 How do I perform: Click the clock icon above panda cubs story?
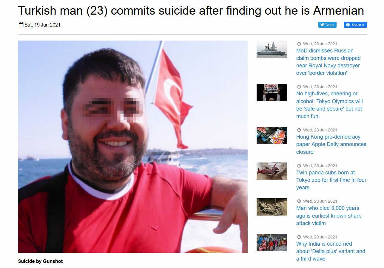click(x=299, y=166)
